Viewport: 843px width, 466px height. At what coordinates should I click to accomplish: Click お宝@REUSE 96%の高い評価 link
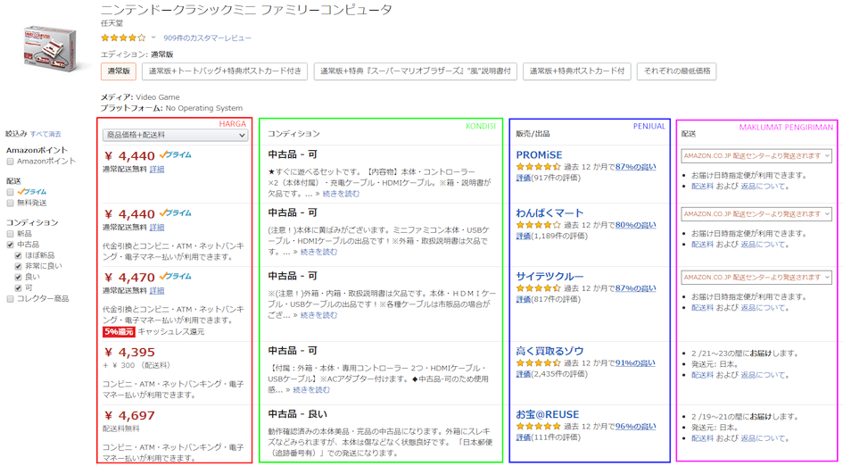point(635,426)
